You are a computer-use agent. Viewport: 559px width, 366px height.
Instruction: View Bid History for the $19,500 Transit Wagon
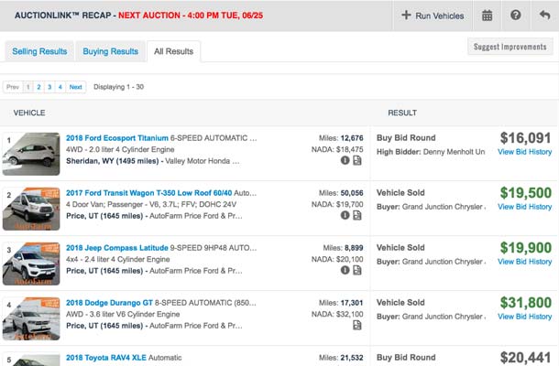point(525,207)
